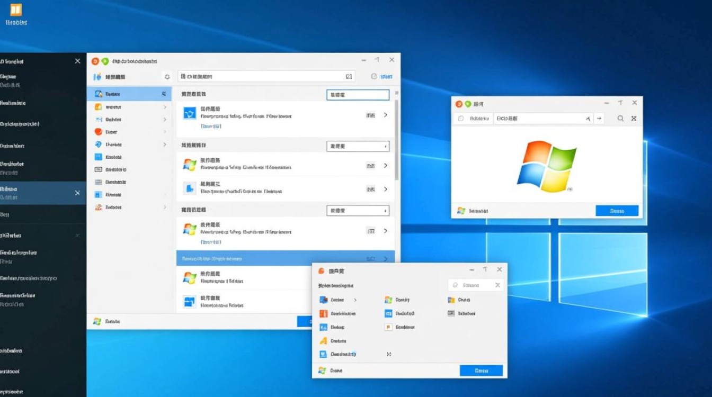Select the highlighted blue scan icon in the sidebar

pyautogui.click(x=99, y=94)
